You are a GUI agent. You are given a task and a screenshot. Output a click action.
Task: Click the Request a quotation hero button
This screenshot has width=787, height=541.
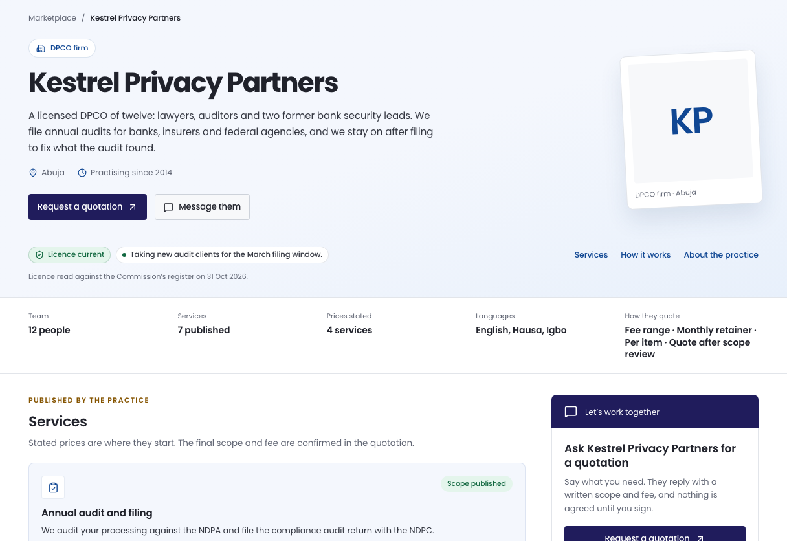[x=87, y=207]
